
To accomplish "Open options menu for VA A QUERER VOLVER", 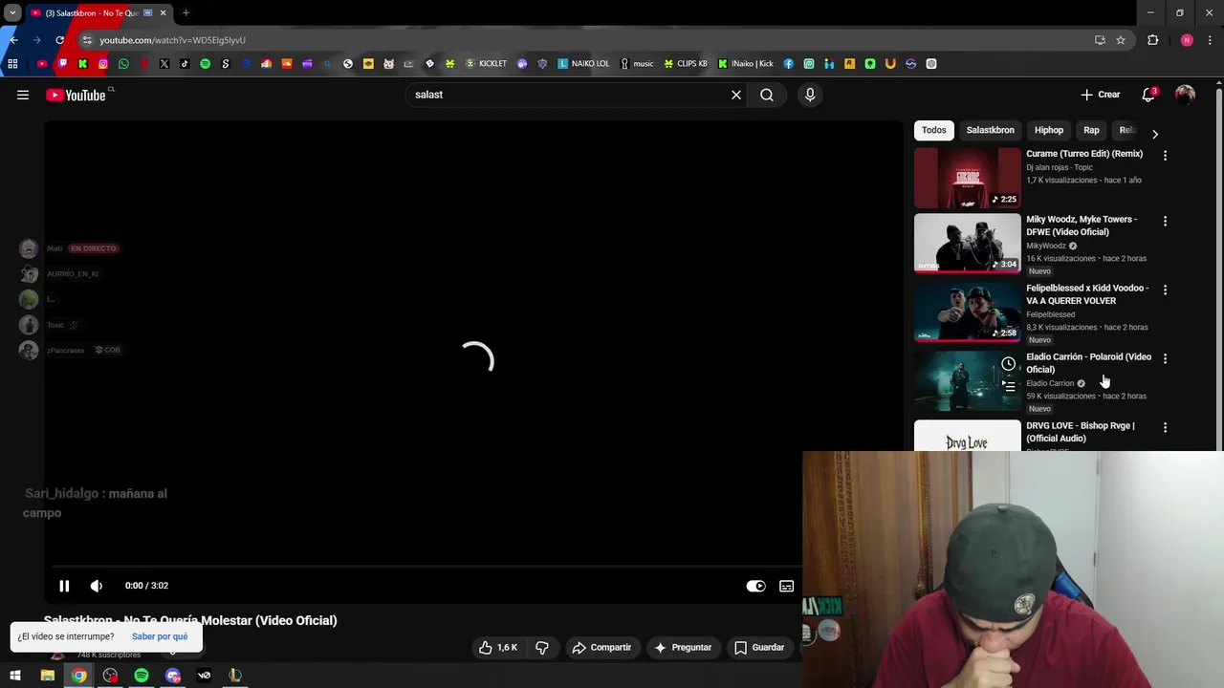I will pyautogui.click(x=1165, y=290).
